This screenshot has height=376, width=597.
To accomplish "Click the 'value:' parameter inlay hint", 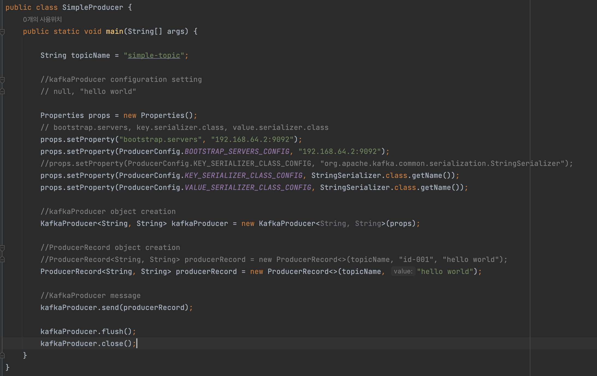I will point(403,271).
